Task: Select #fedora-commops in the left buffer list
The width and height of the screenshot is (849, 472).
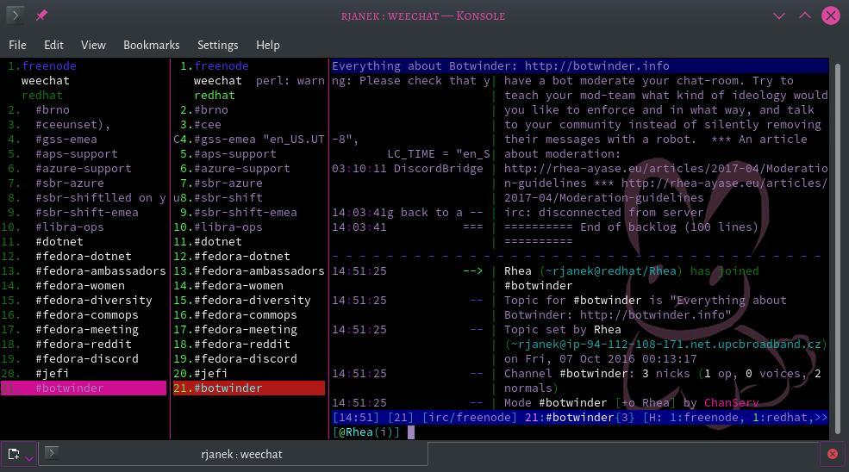Action: (x=87, y=314)
